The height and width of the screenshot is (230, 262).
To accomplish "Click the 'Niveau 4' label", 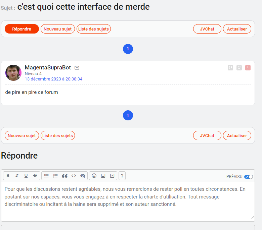I will (x=33, y=73).
